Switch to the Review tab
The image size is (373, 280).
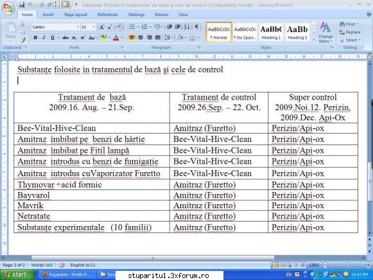click(x=162, y=15)
